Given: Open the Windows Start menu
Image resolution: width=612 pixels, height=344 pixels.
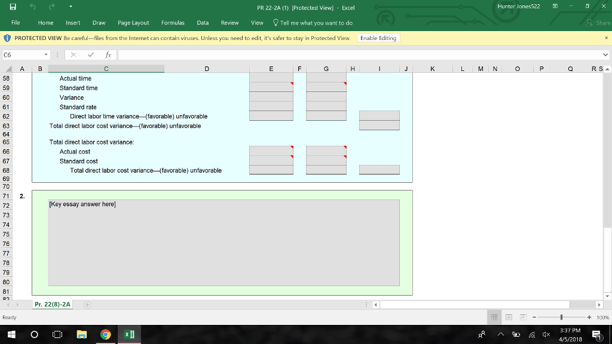Looking at the screenshot, I should [11, 334].
